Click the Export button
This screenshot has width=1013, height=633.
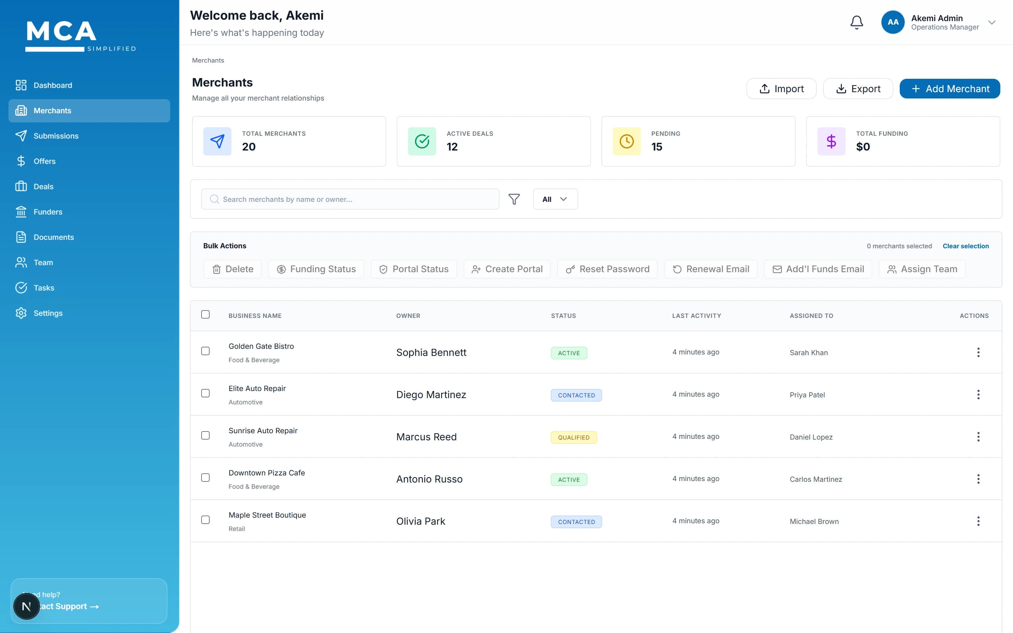click(x=858, y=89)
